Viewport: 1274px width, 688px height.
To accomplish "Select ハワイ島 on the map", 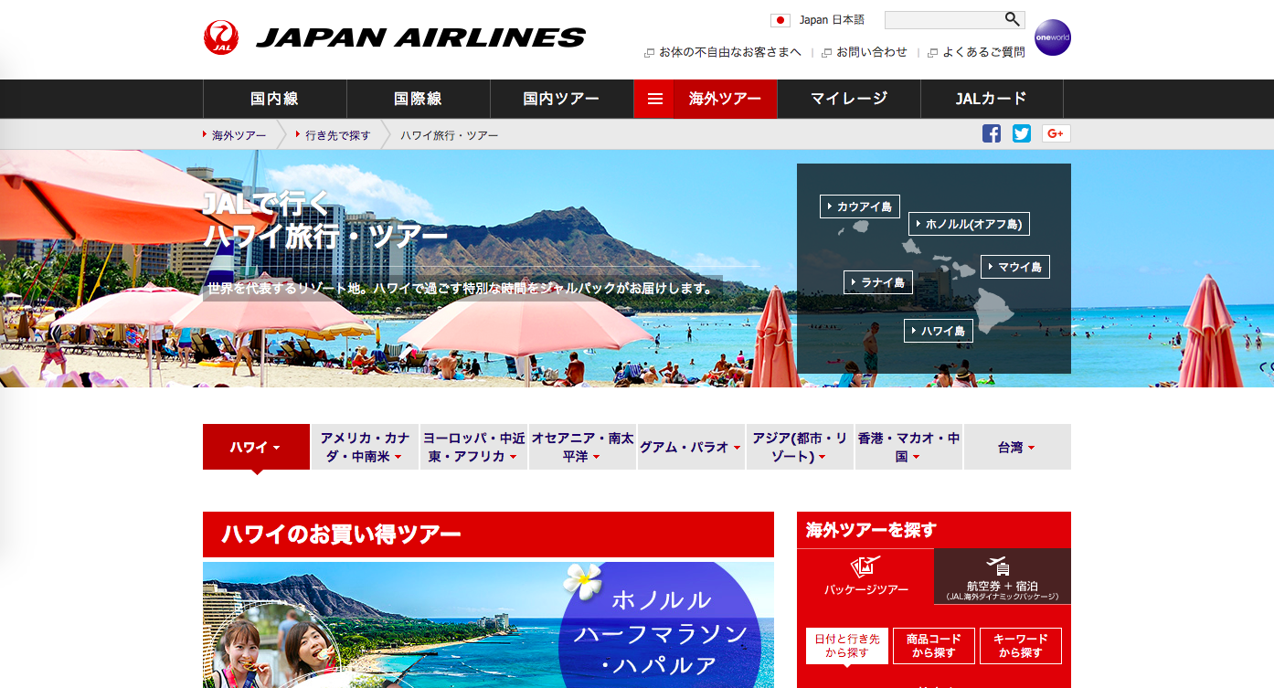I will point(939,331).
